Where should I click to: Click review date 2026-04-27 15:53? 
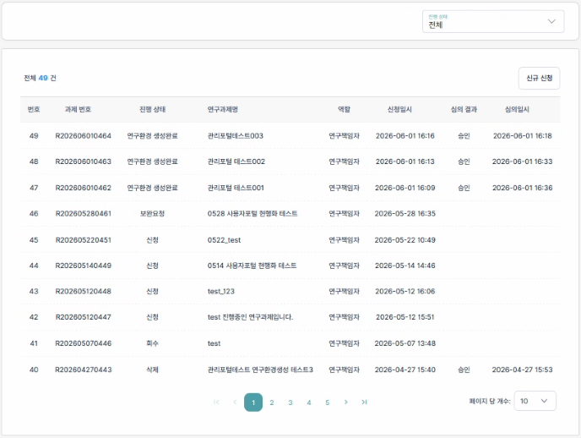(x=523, y=370)
